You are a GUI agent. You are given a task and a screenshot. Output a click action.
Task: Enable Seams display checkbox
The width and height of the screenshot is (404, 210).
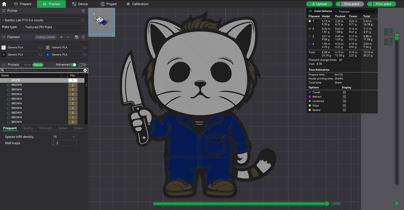click(344, 110)
